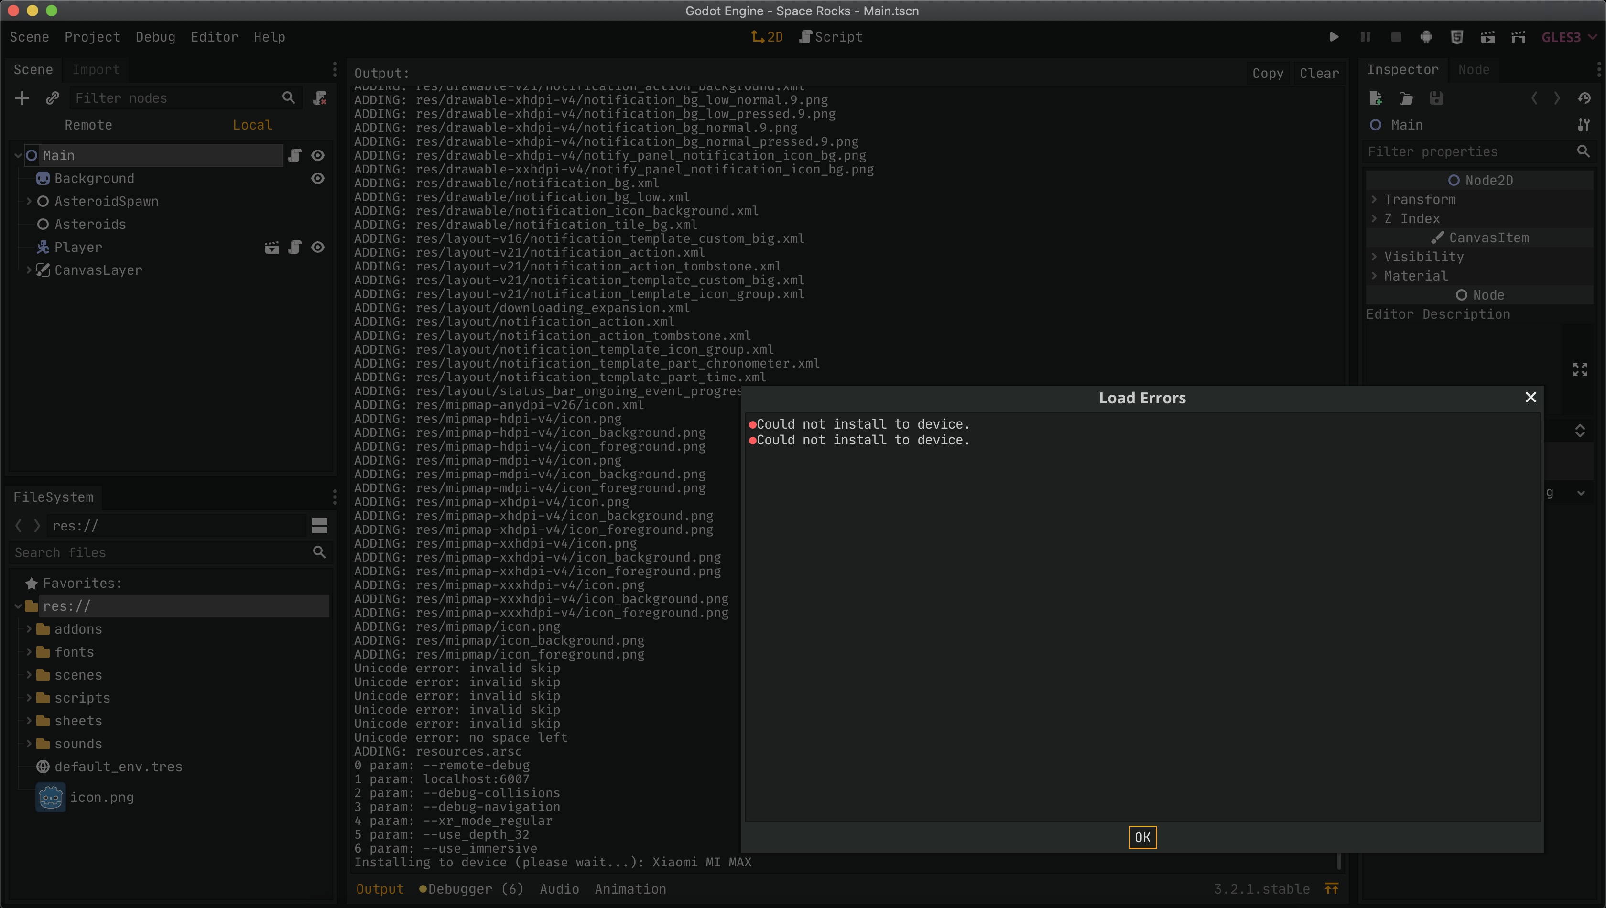Pause the running scene
1606x908 pixels.
coord(1365,37)
